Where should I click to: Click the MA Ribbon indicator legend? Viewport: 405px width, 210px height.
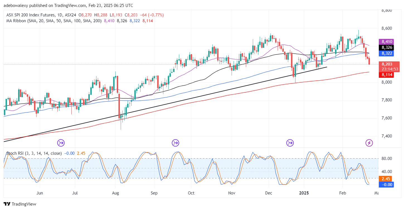click(54, 21)
